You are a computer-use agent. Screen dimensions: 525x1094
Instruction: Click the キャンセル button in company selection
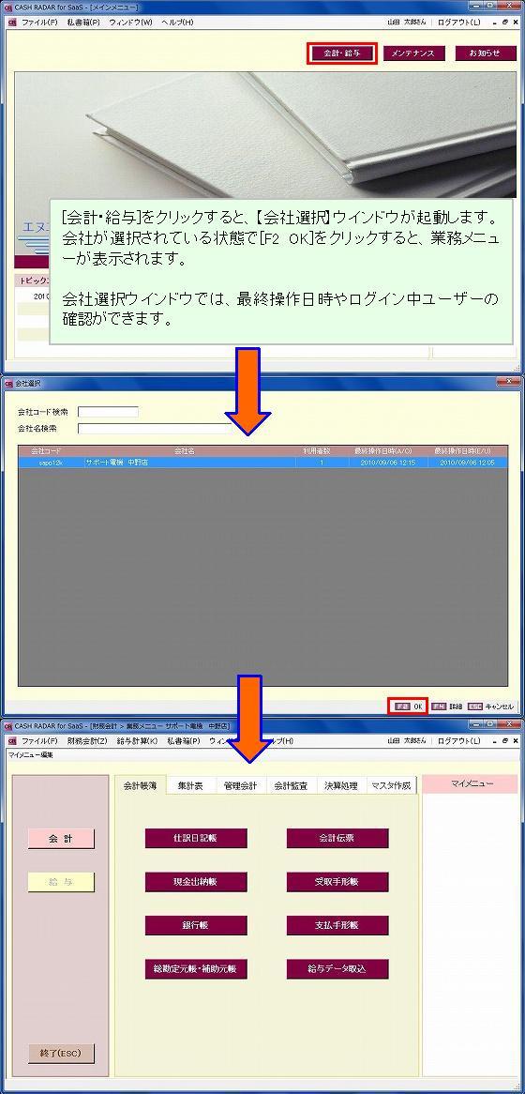(491, 707)
